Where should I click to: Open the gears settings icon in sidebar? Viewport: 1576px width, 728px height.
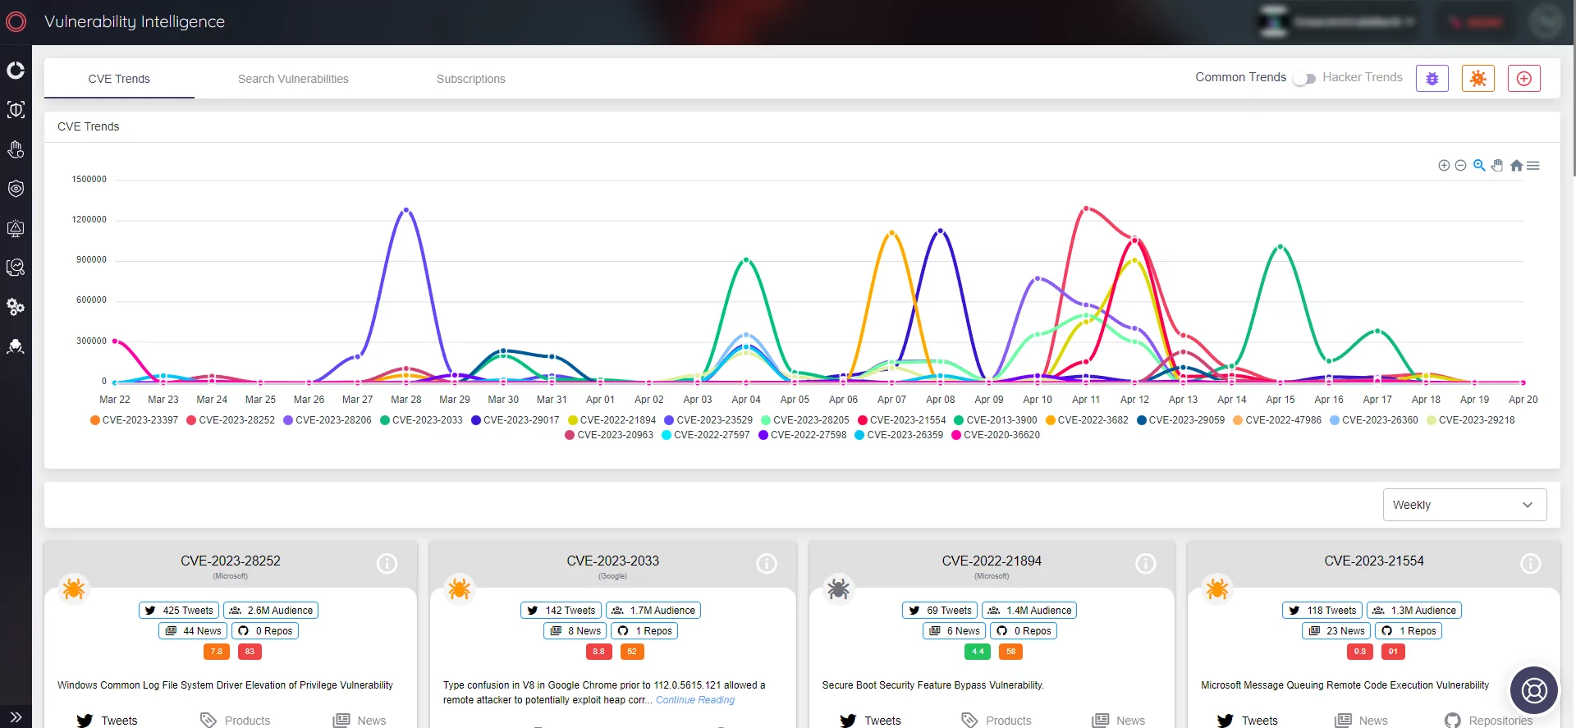click(x=16, y=307)
